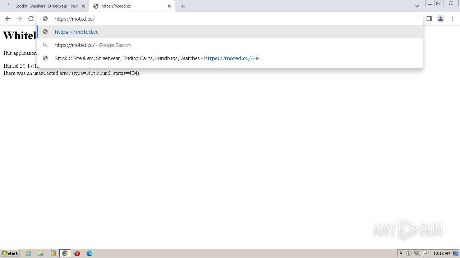This screenshot has height=258, width=460.
Task: Show hidden system tray icons
Action: (401, 253)
